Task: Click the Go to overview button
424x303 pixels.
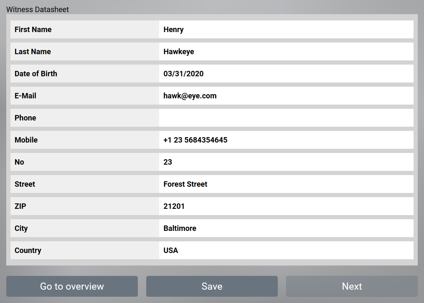Action: (72, 286)
